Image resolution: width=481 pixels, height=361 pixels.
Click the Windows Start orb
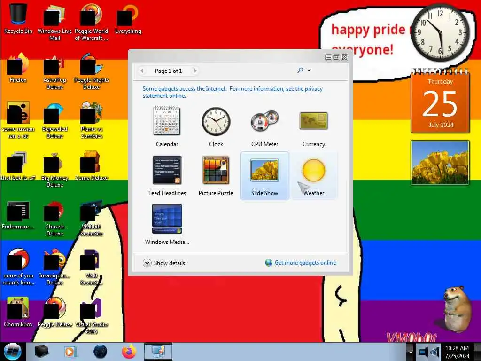(12, 352)
